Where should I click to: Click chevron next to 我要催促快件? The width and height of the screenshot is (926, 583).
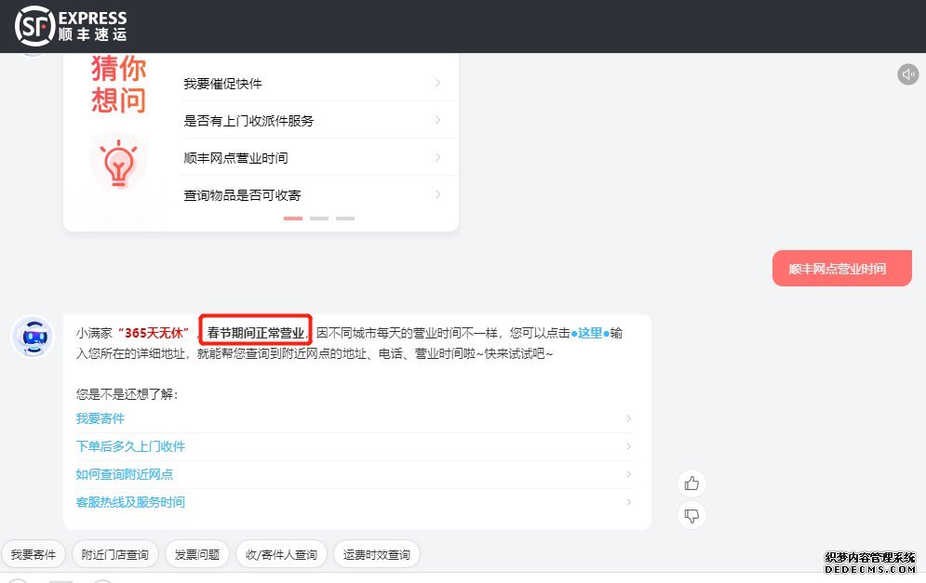pos(437,83)
